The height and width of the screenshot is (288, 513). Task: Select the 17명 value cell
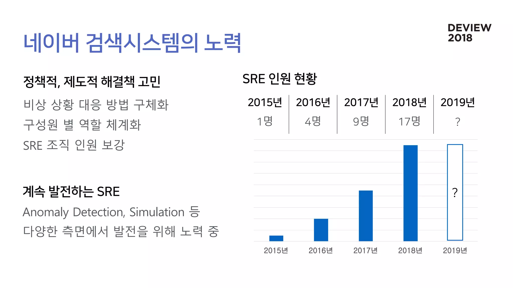[409, 121]
